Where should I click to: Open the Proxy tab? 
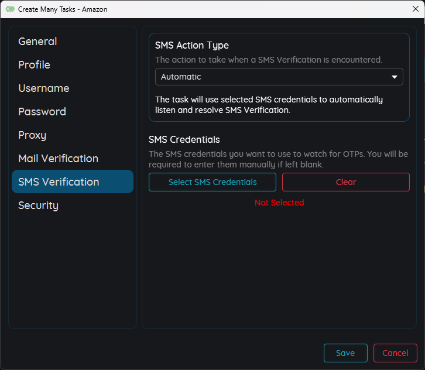[32, 135]
